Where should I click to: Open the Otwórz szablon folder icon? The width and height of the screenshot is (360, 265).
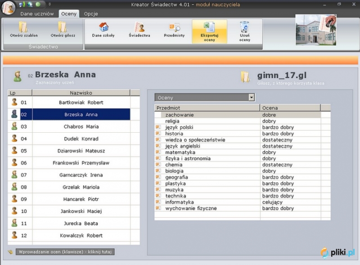24,27
